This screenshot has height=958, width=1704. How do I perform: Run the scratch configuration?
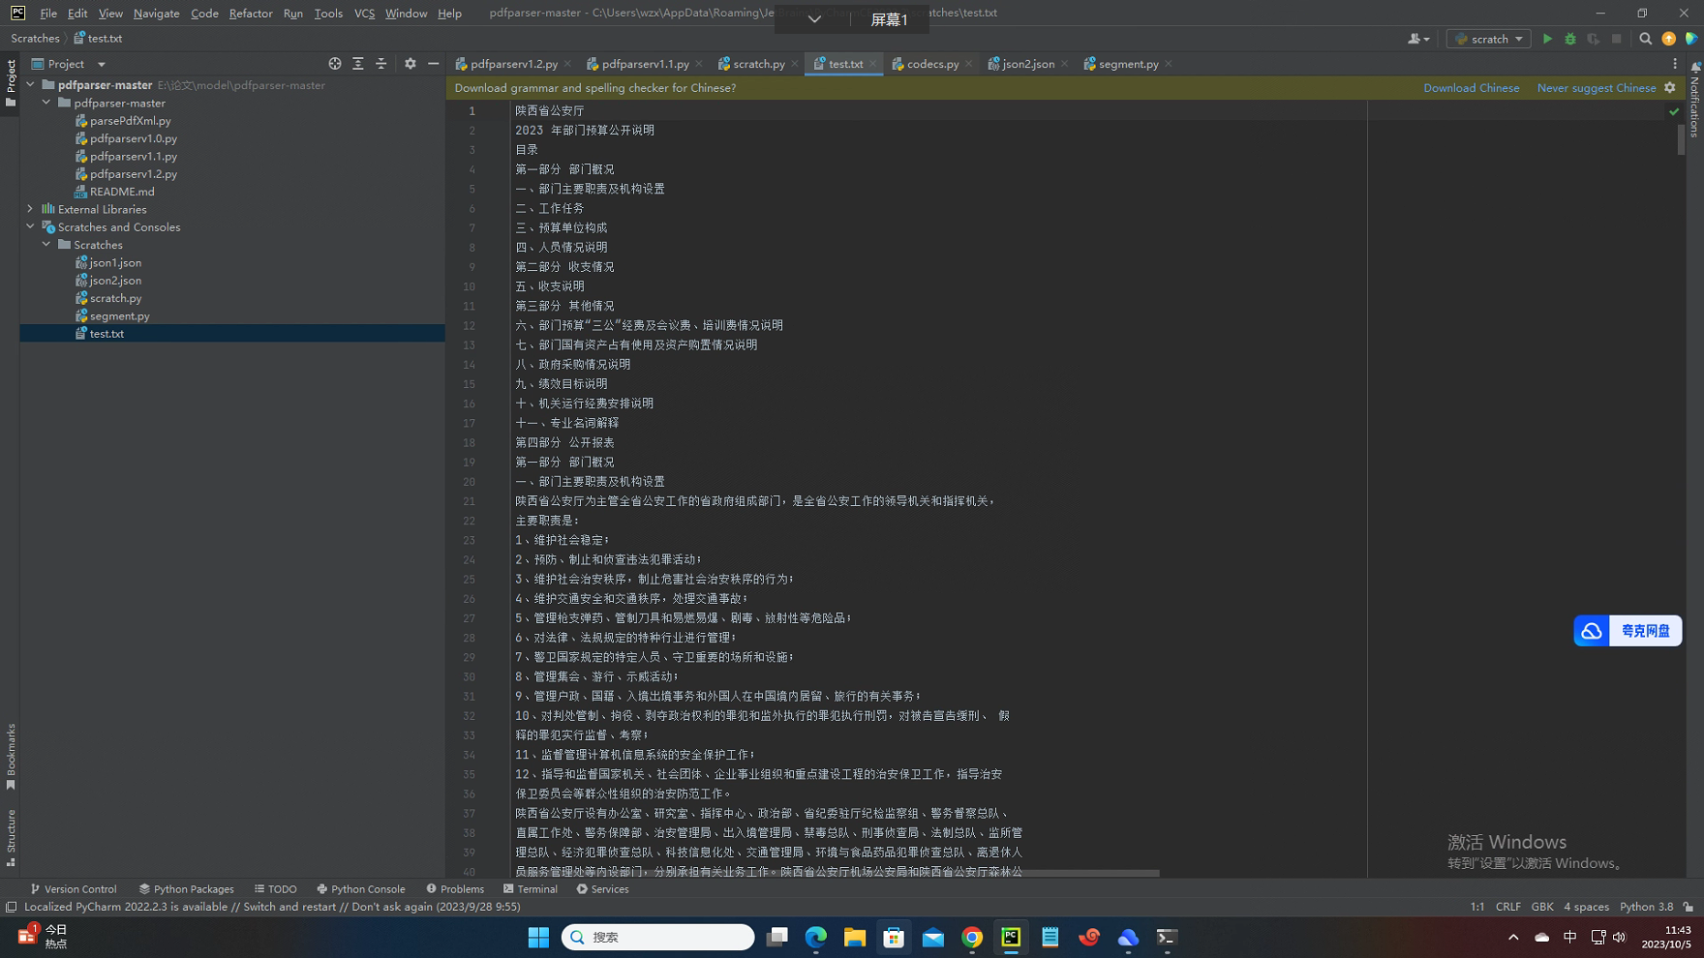tap(1547, 39)
